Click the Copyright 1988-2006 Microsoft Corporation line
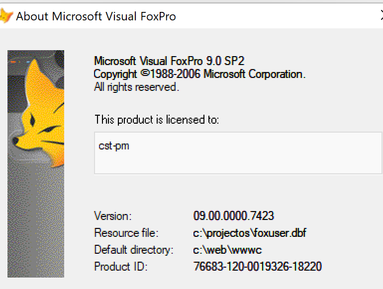 pyautogui.click(x=199, y=74)
